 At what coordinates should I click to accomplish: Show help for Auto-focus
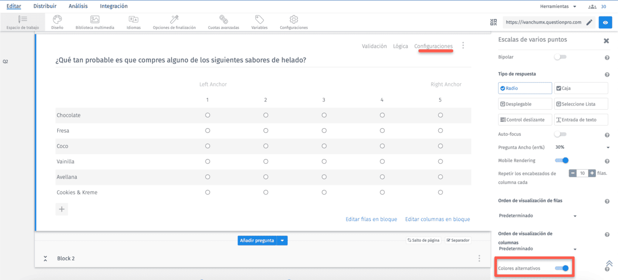[x=607, y=135]
